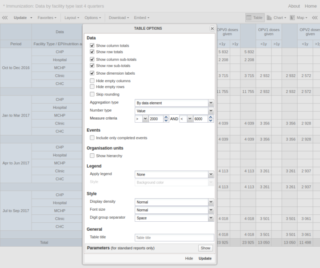Open the Download menu

pyautogui.click(x=119, y=18)
